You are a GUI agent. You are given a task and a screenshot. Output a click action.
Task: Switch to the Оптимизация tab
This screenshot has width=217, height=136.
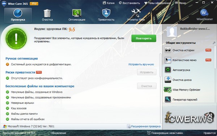pos(77,15)
